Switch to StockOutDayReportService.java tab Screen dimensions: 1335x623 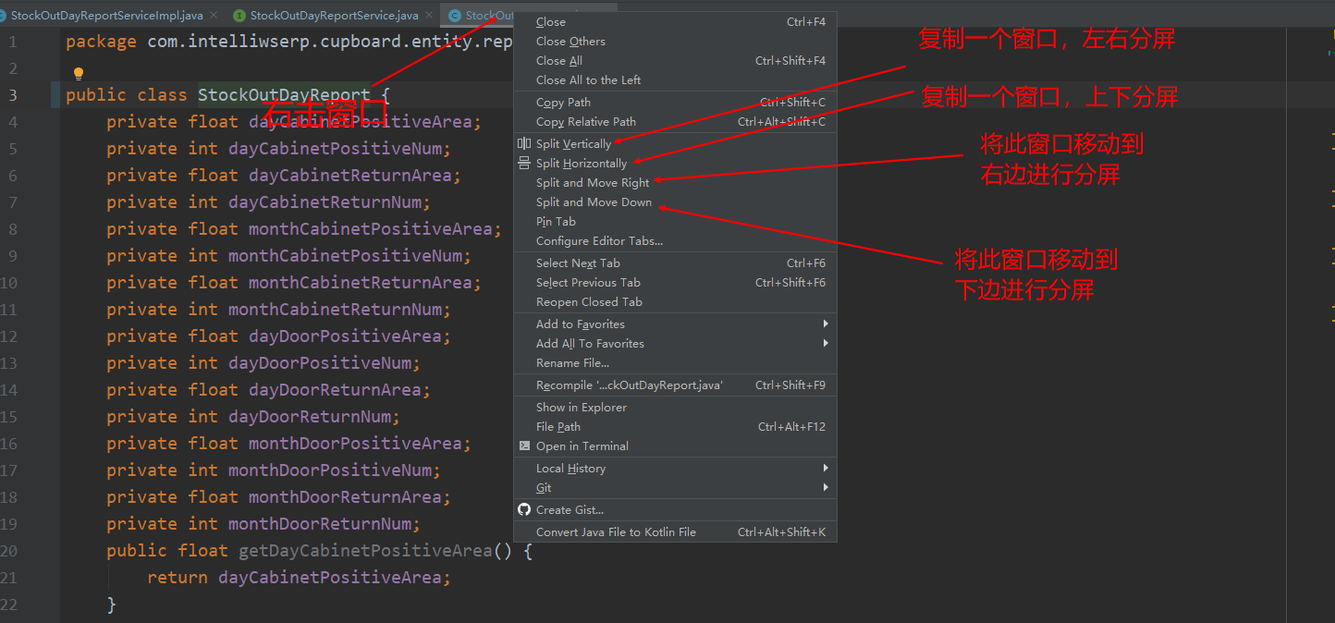334,16
